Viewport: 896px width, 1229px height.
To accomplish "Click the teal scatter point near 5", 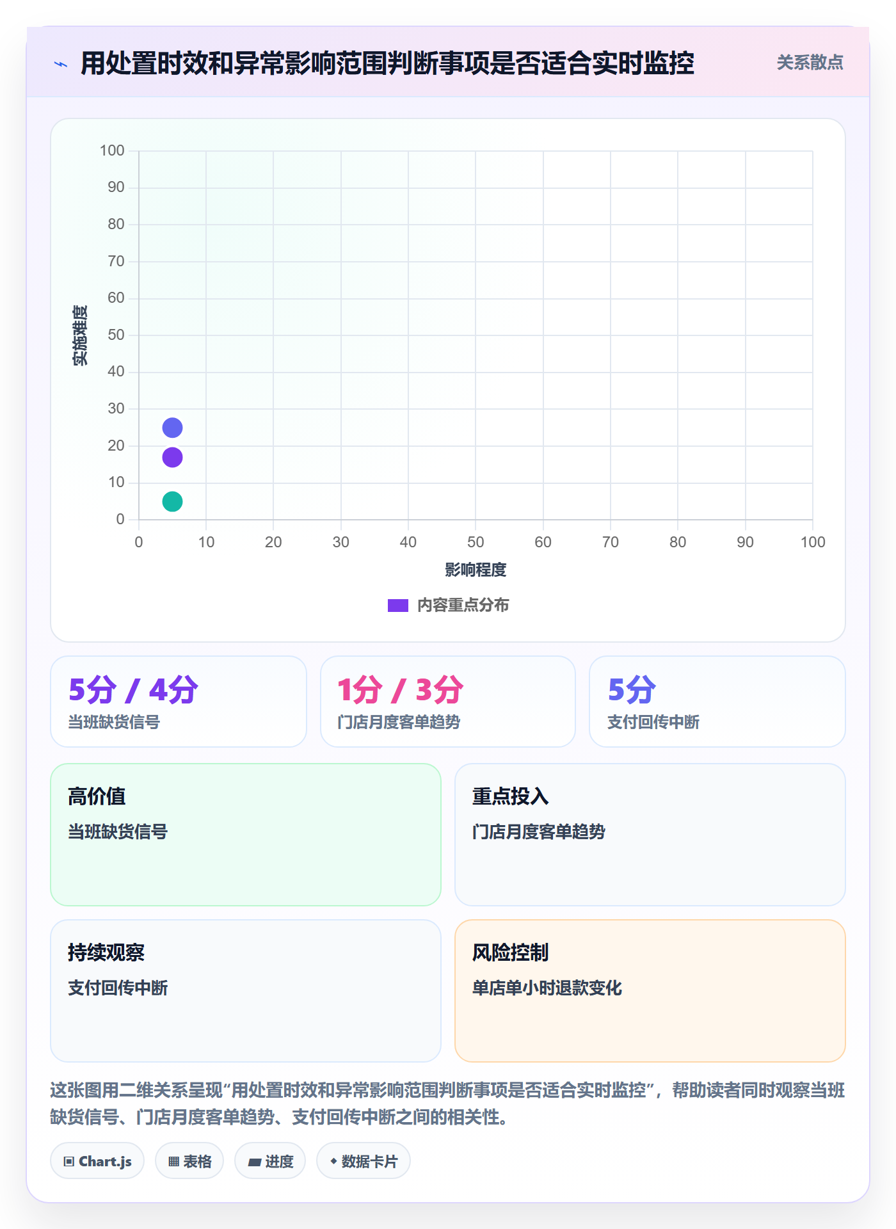I will (x=172, y=501).
